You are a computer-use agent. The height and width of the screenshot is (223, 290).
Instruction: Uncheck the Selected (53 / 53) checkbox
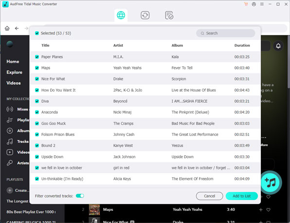coord(37,33)
